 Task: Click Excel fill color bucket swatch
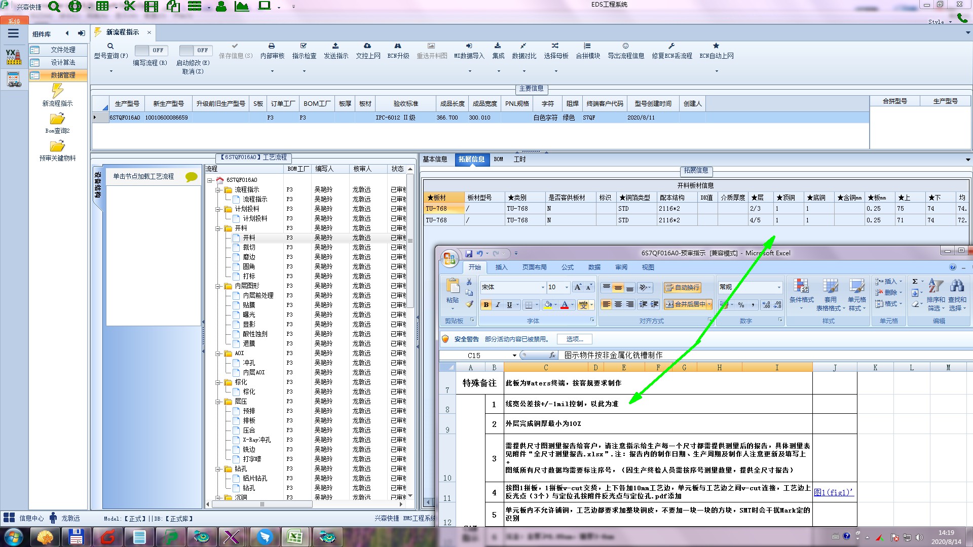coord(547,304)
